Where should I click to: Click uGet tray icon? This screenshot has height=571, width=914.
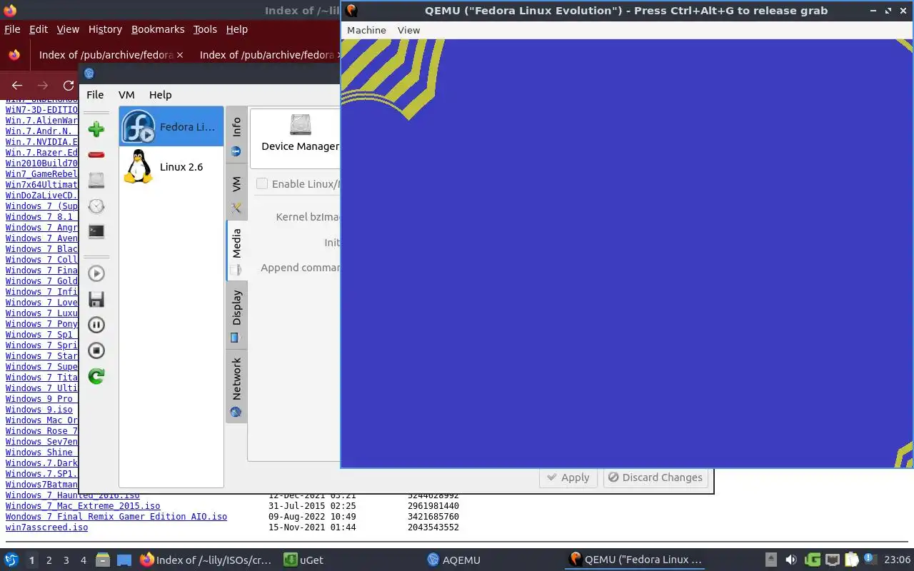[x=812, y=560]
